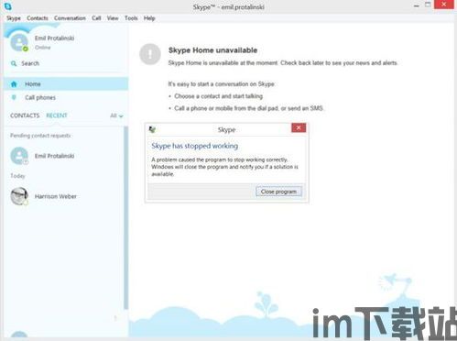Open Call phones in sidebar

(66, 97)
